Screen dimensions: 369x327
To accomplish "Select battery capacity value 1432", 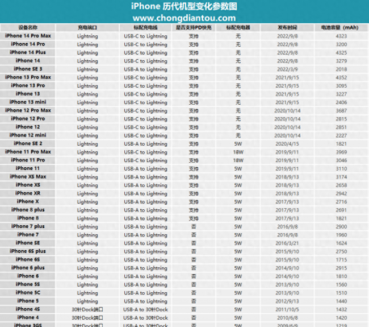I will coord(341,309).
